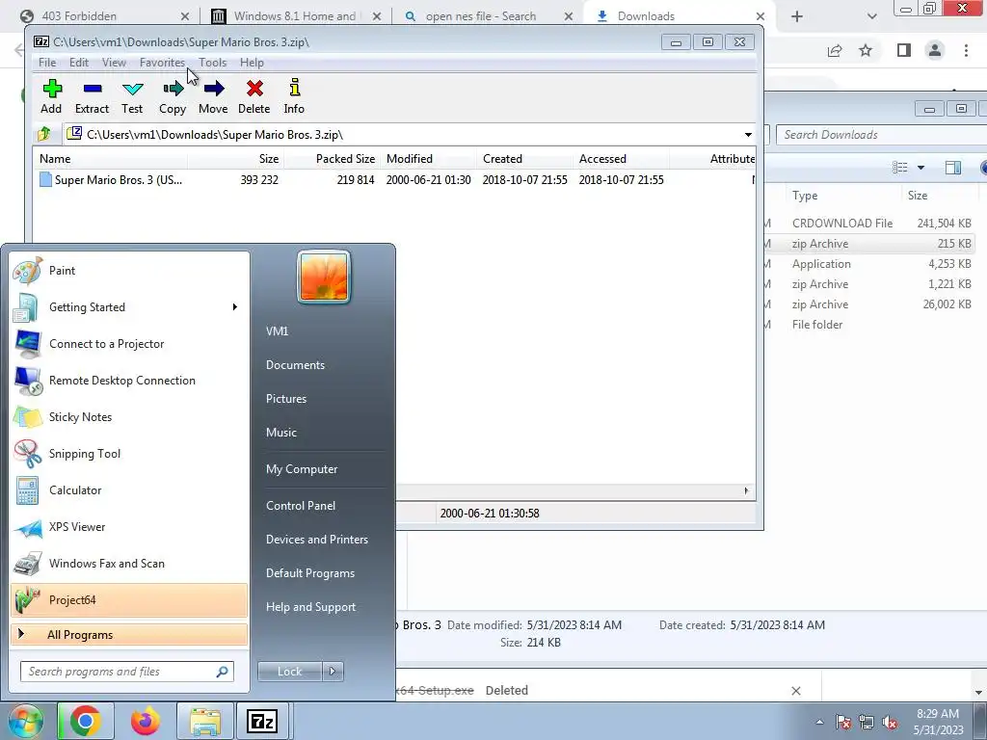Open shutdown options arrow beside Lock

[333, 672]
